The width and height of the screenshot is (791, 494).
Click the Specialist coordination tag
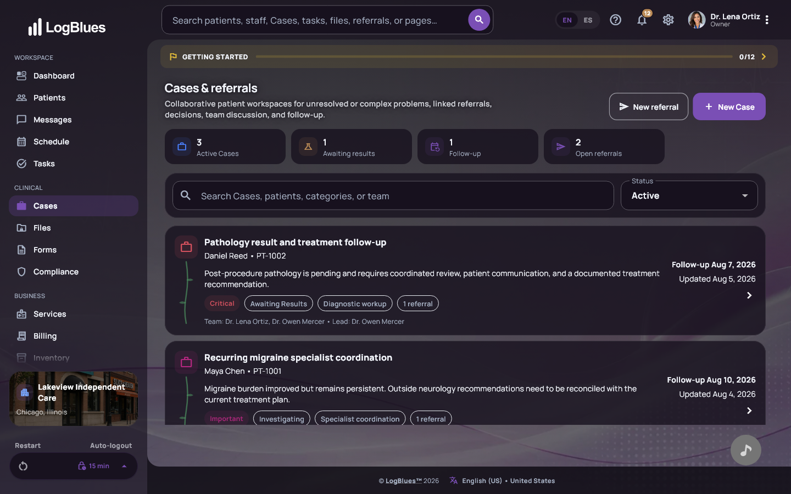click(x=360, y=419)
